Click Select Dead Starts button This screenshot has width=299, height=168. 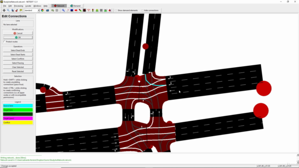[x=18, y=55]
